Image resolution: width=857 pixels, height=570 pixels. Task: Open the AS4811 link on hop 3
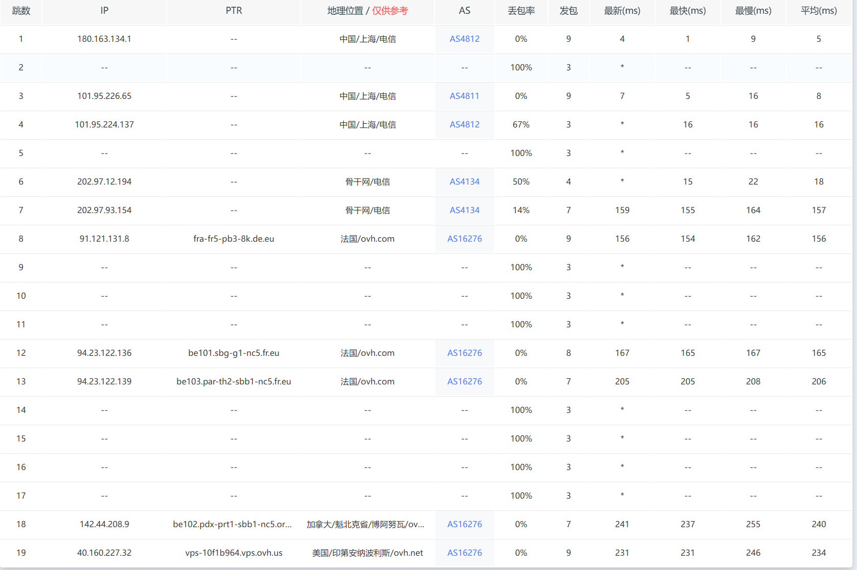[464, 96]
